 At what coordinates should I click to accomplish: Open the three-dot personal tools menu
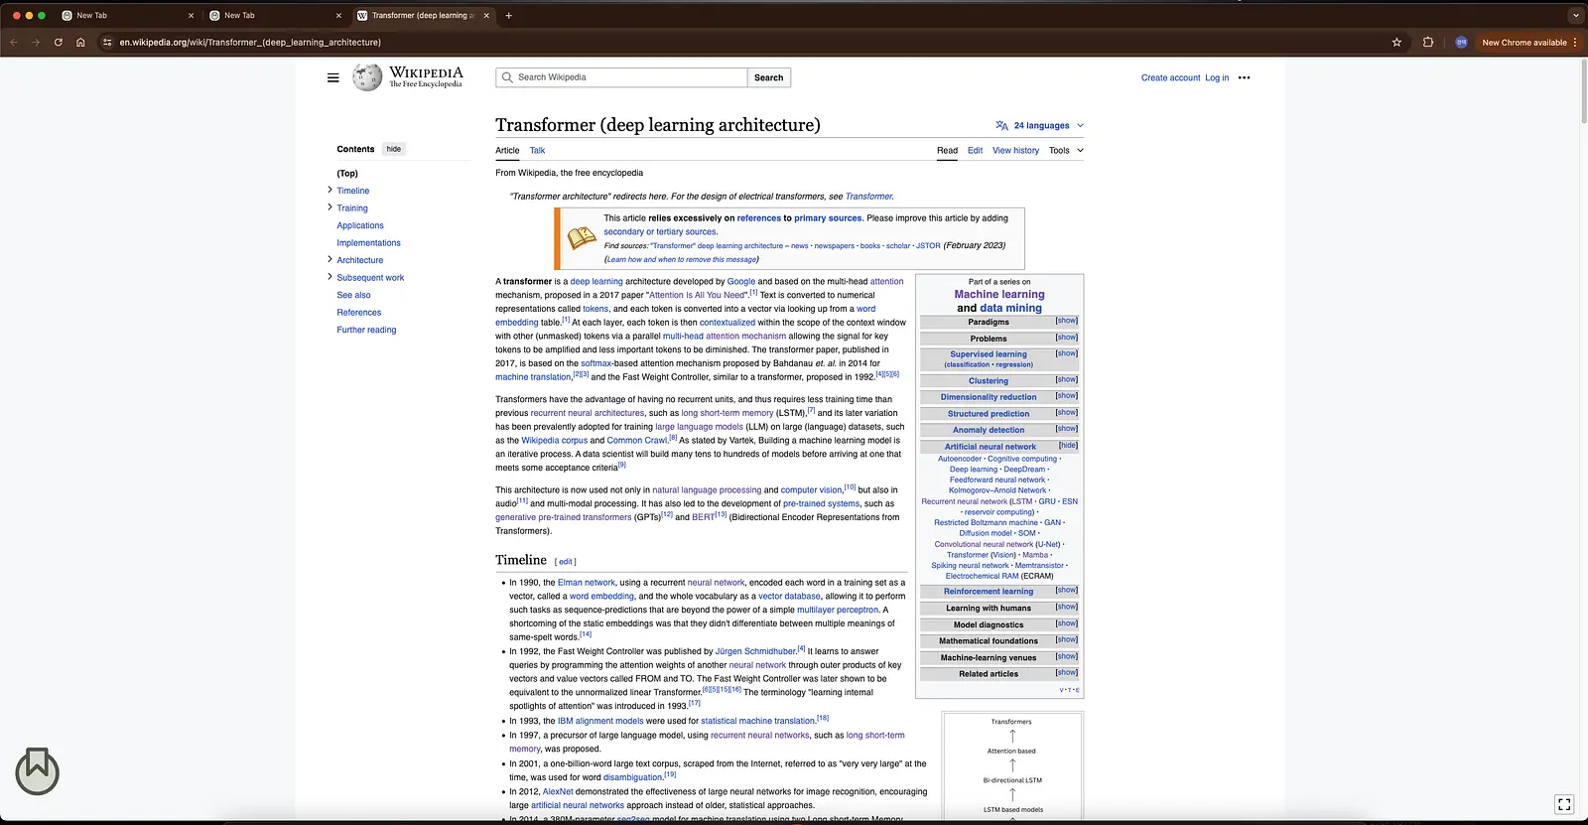click(x=1245, y=77)
